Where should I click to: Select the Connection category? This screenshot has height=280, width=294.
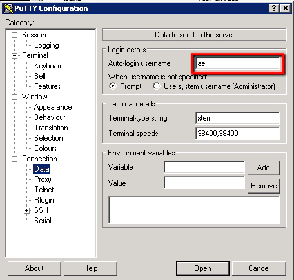pyautogui.click(x=39, y=159)
